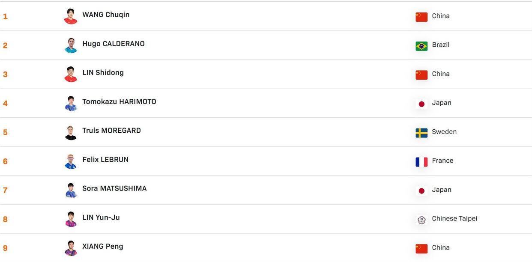Click the XIANG Peng name link
Viewport: 532px width, 262px height.
103,247
